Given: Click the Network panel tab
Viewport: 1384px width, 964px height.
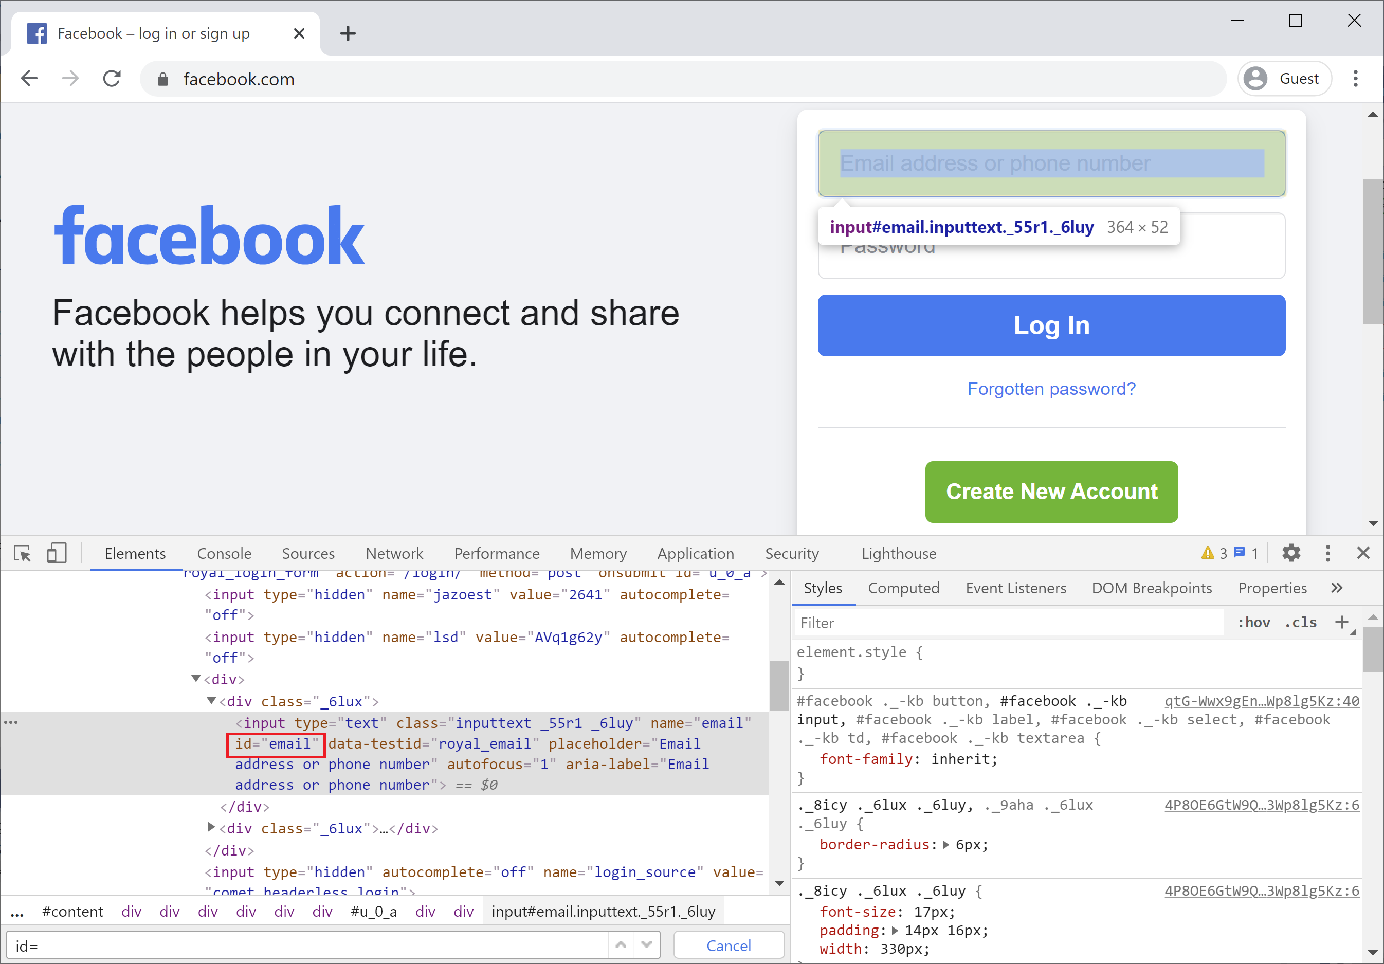Looking at the screenshot, I should [394, 553].
